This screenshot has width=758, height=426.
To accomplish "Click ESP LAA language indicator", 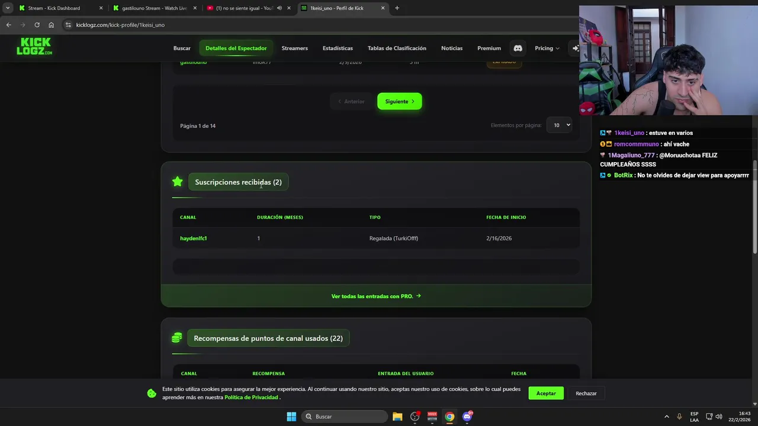I will click(694, 417).
